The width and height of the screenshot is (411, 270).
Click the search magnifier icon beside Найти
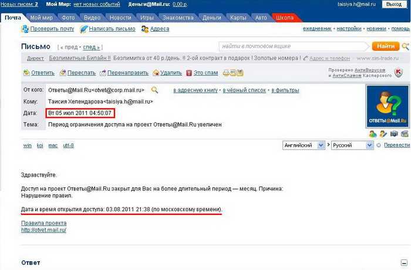tap(406, 46)
